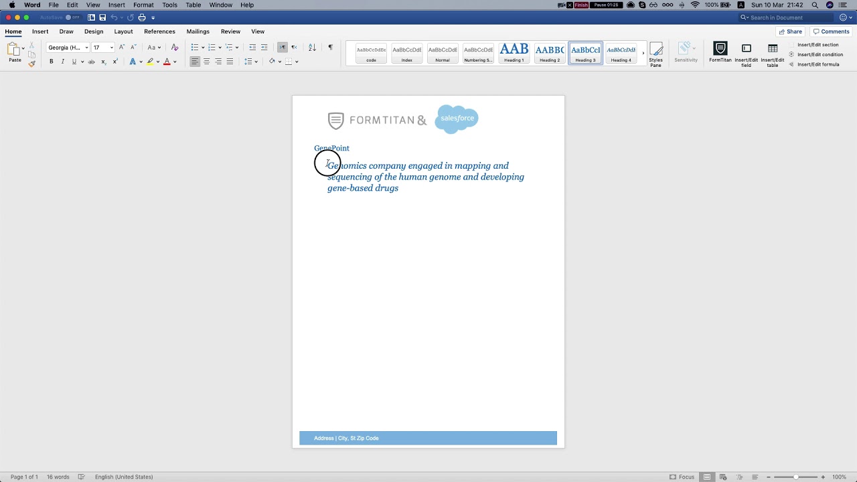Toggle the AutoSave switch
Viewport: 857px width, 482px height.
pyautogui.click(x=72, y=17)
